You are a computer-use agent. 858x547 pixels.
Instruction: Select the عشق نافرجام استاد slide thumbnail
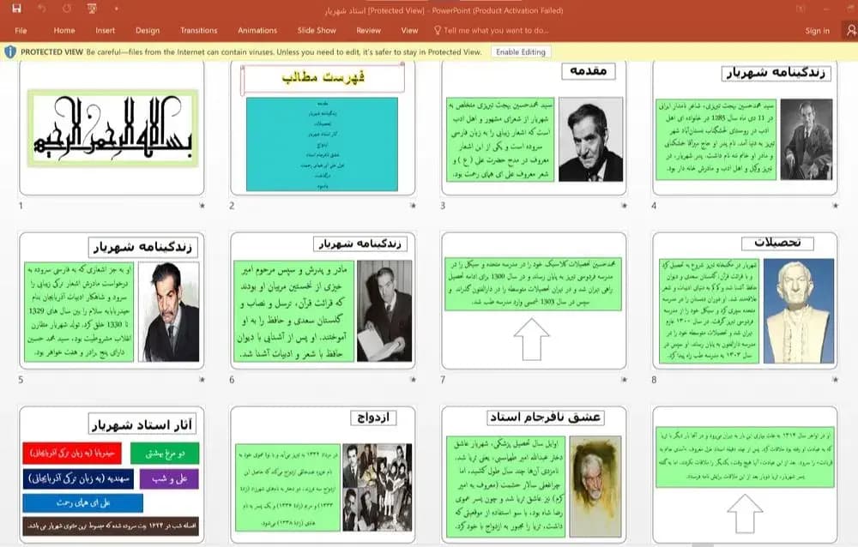coord(534,474)
